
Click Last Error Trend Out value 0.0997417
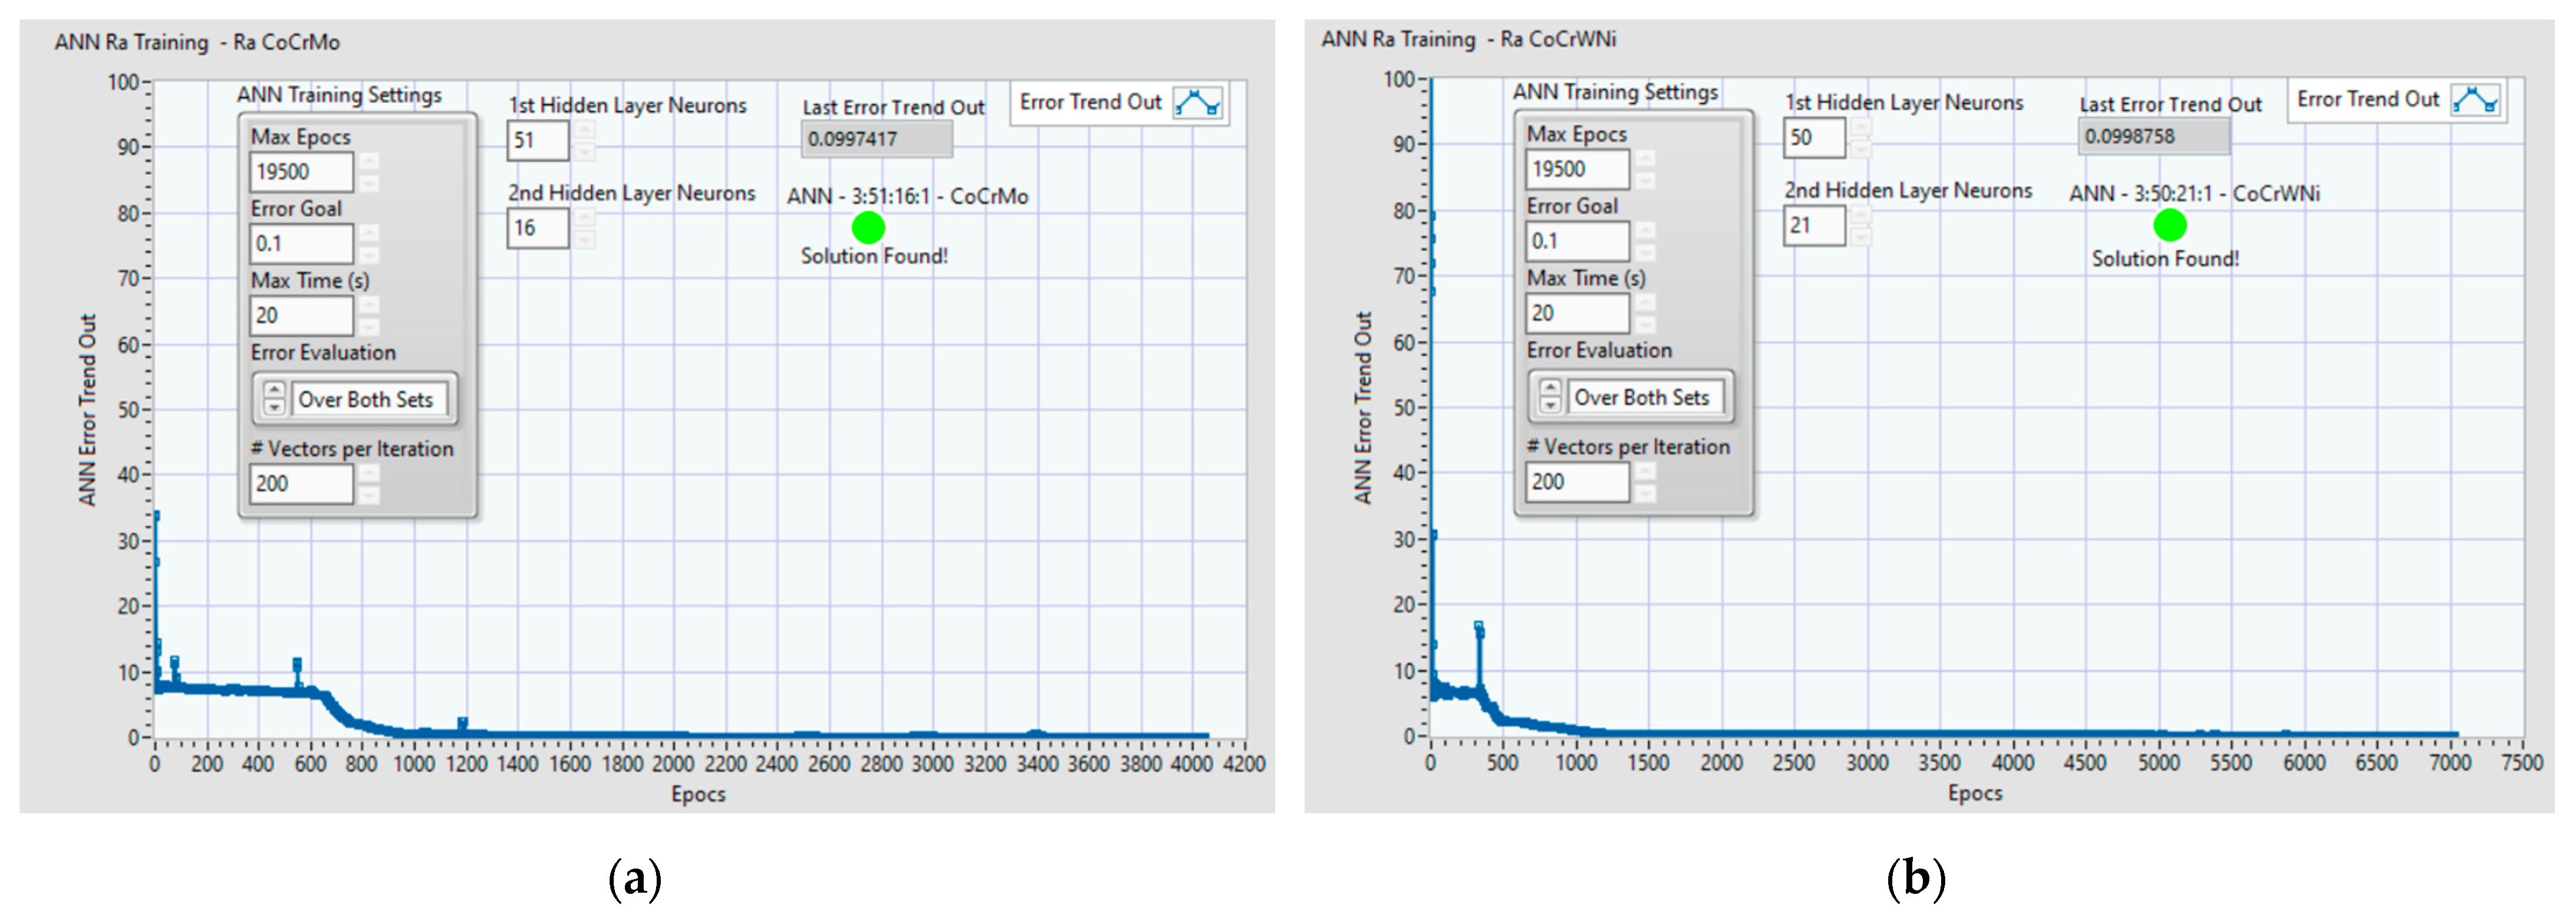pyautogui.click(x=875, y=139)
